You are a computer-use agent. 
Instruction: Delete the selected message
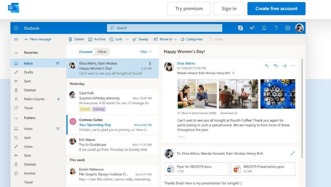76,39
